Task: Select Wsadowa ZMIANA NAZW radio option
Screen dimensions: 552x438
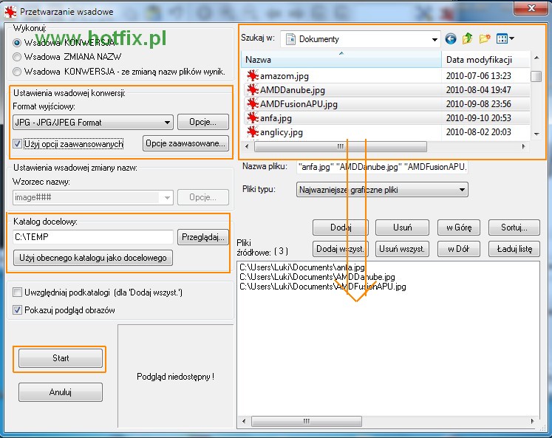Action: (18, 57)
